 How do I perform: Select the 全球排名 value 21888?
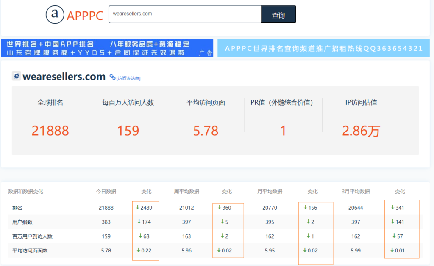point(50,131)
